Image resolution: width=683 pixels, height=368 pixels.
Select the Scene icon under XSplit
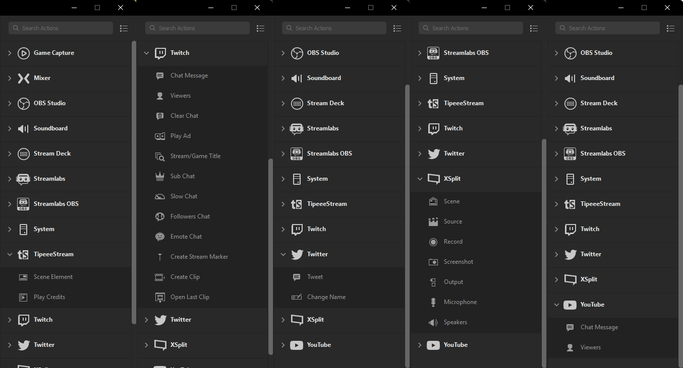coord(433,201)
